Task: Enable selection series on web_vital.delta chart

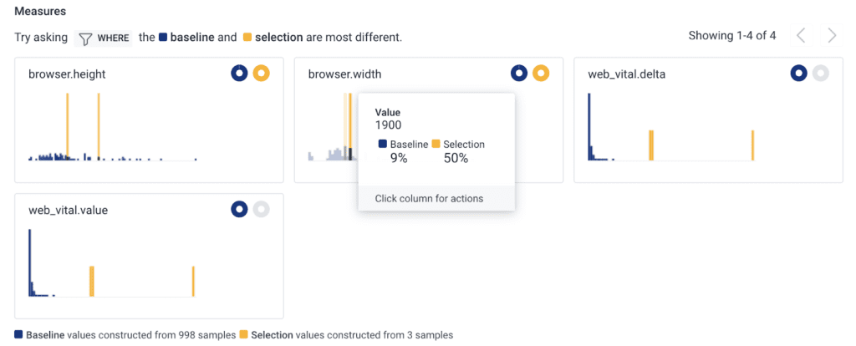Action: pos(821,74)
